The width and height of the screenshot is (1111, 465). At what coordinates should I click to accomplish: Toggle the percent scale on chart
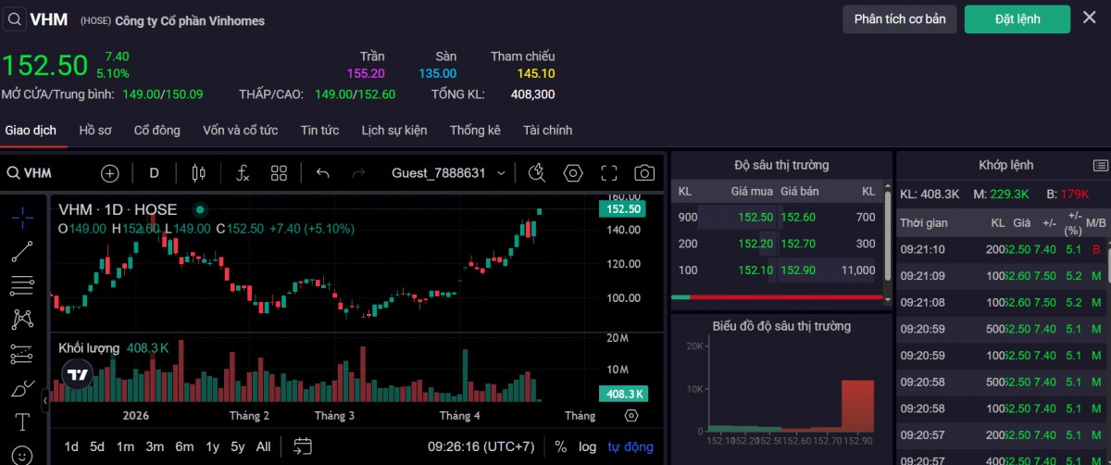[x=560, y=446]
